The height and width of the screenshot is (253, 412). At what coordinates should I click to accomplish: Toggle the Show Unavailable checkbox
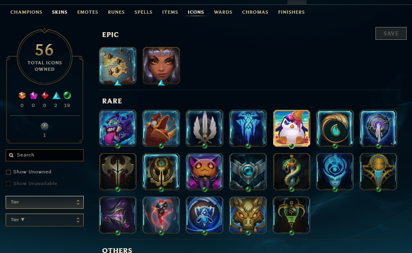coord(8,184)
